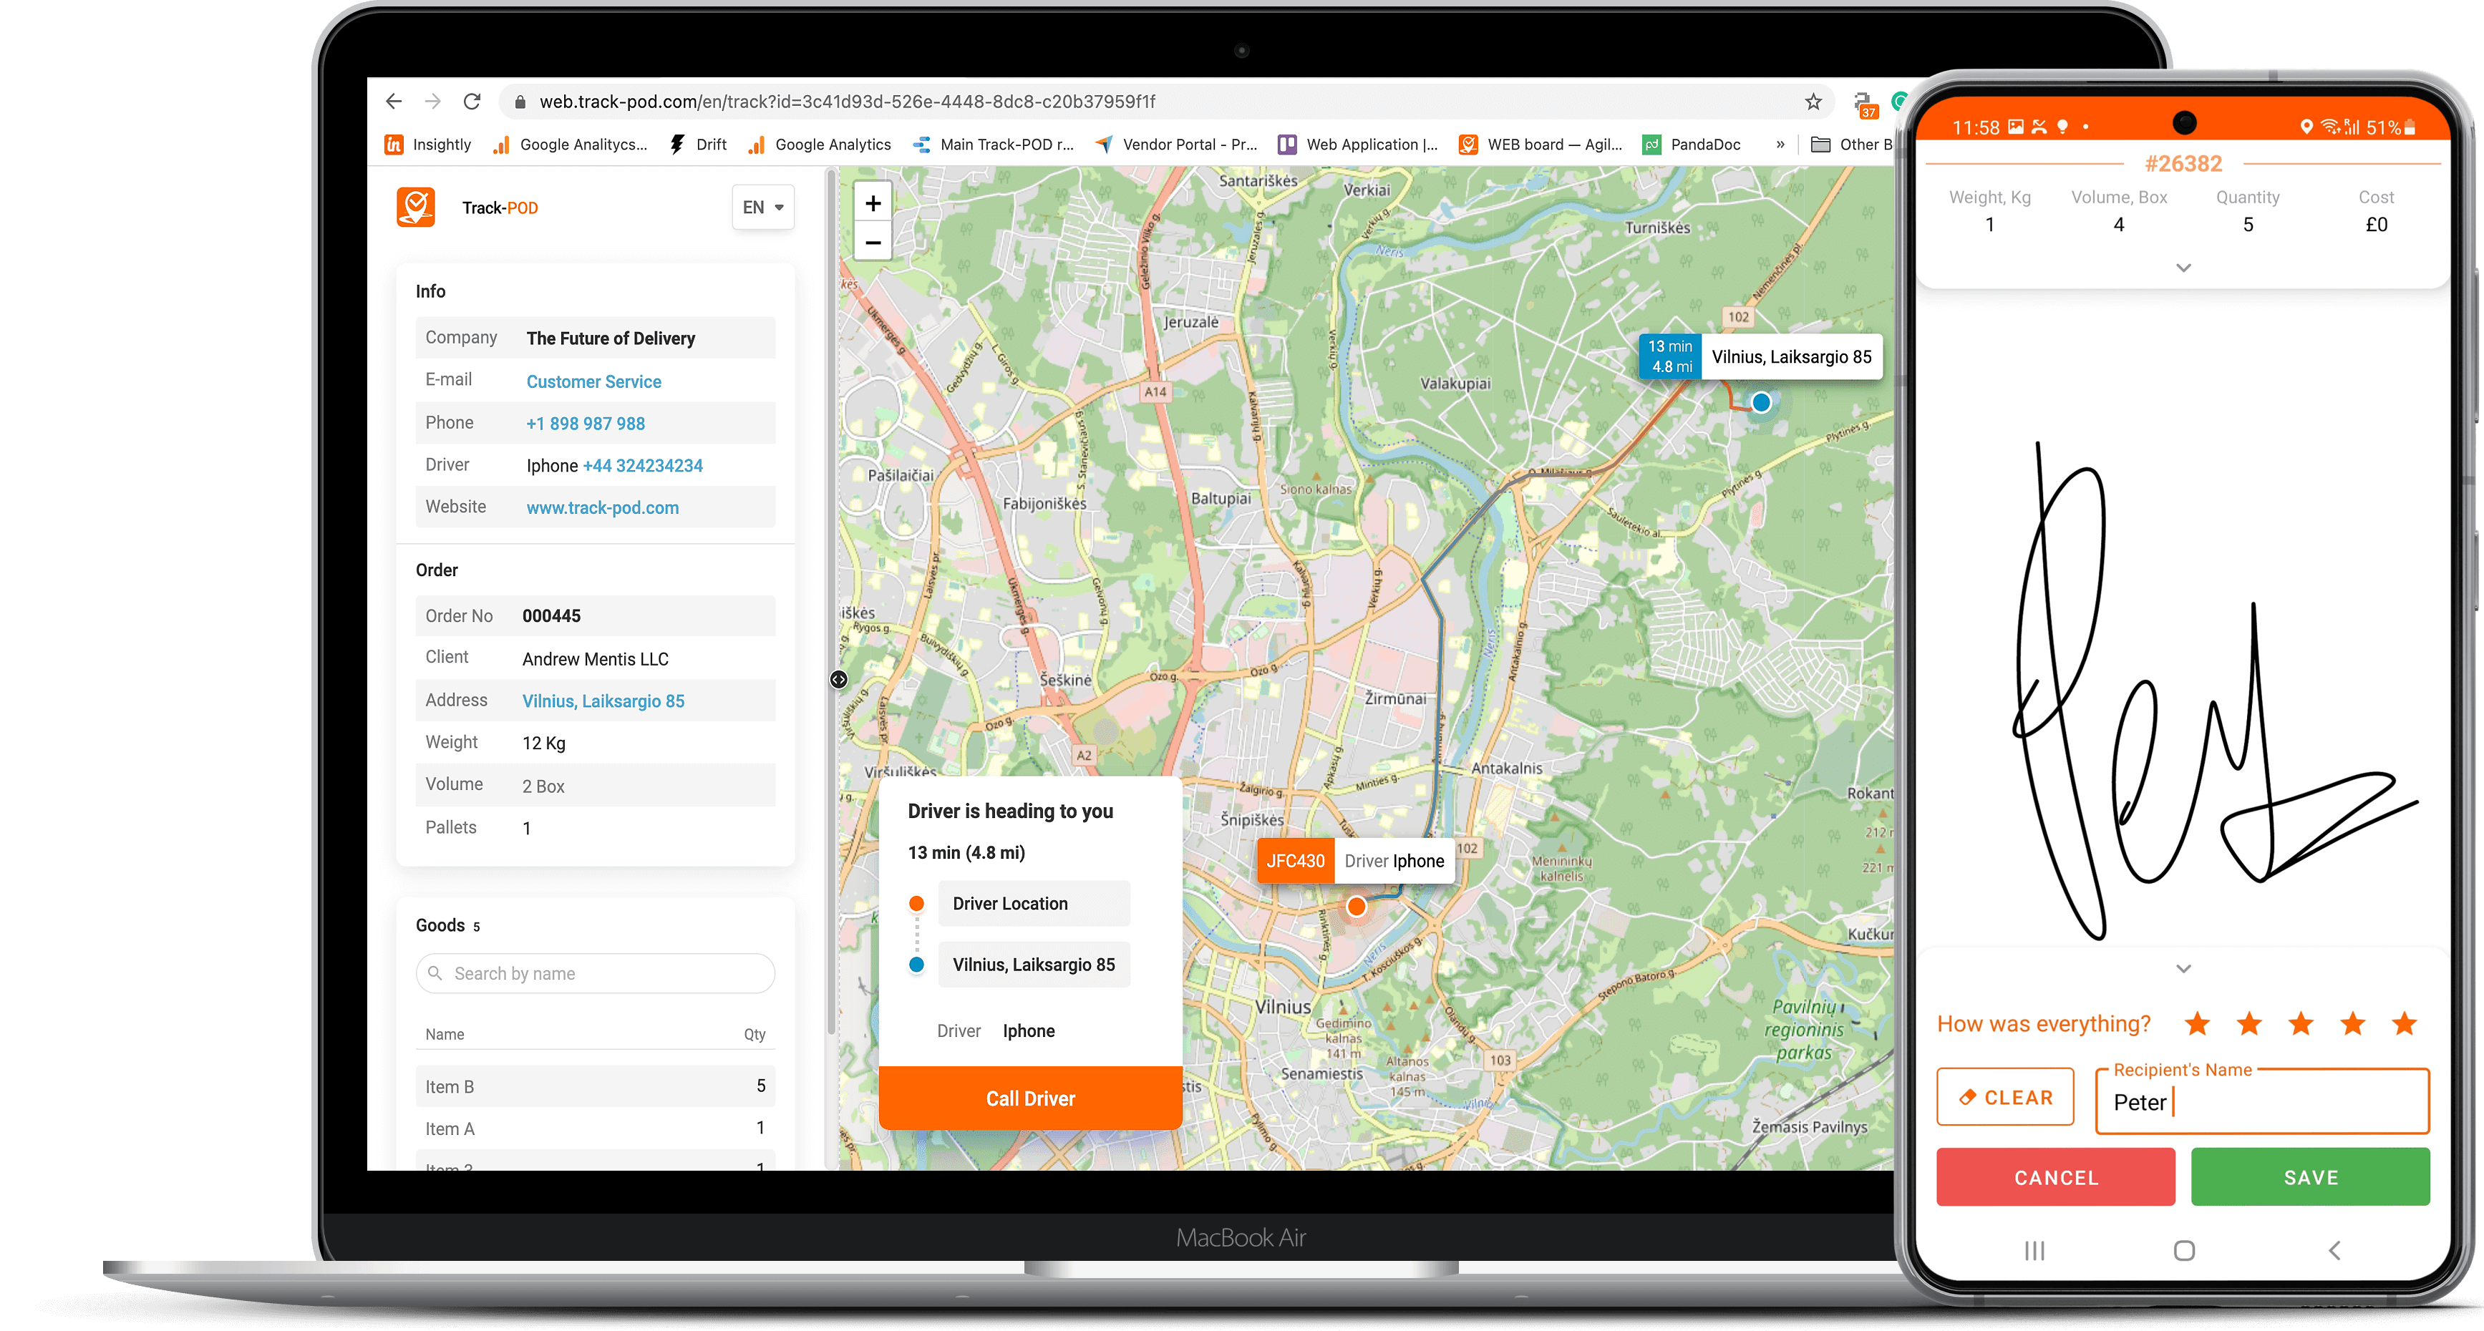Click the orange driver location marker on the map
Viewport: 2484px width, 1331px height.
(x=1356, y=906)
